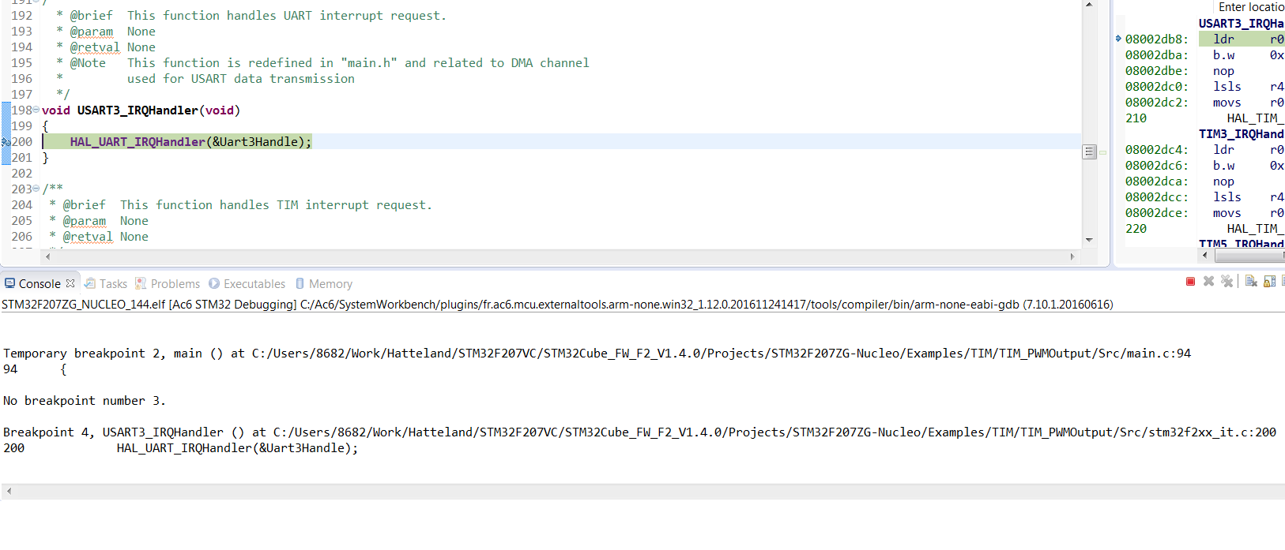Image resolution: width=1285 pixels, height=550 pixels.
Task: Show the Memory tab
Action: coord(324,284)
